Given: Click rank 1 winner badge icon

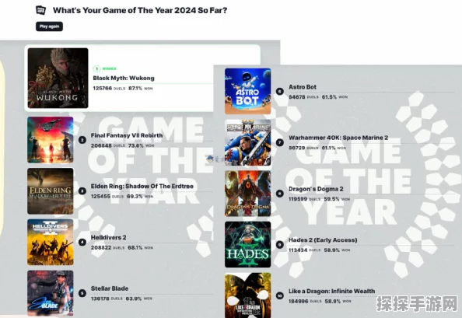Looking at the screenshot, I should coord(96,68).
